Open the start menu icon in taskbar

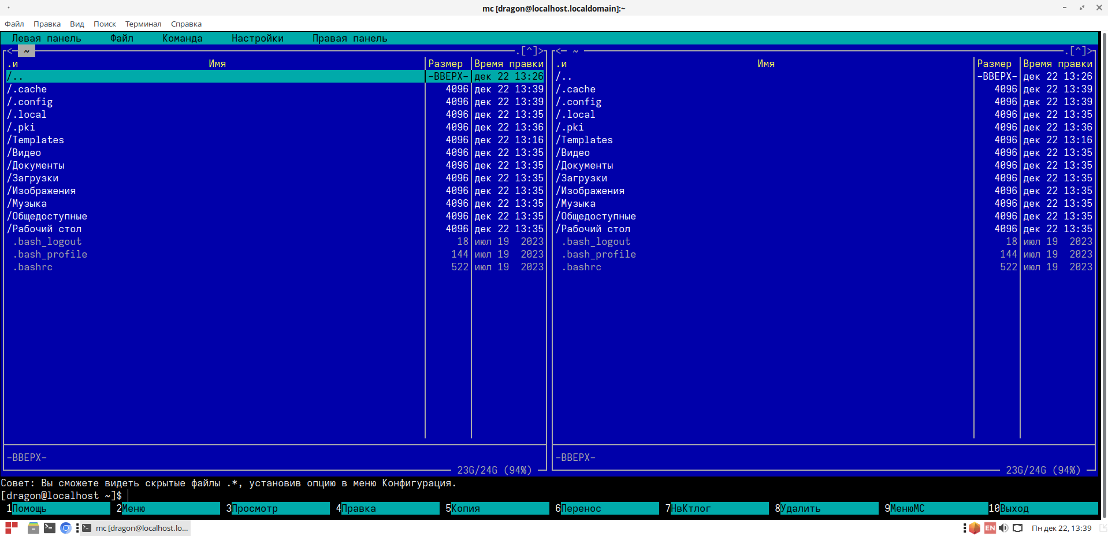(x=12, y=528)
